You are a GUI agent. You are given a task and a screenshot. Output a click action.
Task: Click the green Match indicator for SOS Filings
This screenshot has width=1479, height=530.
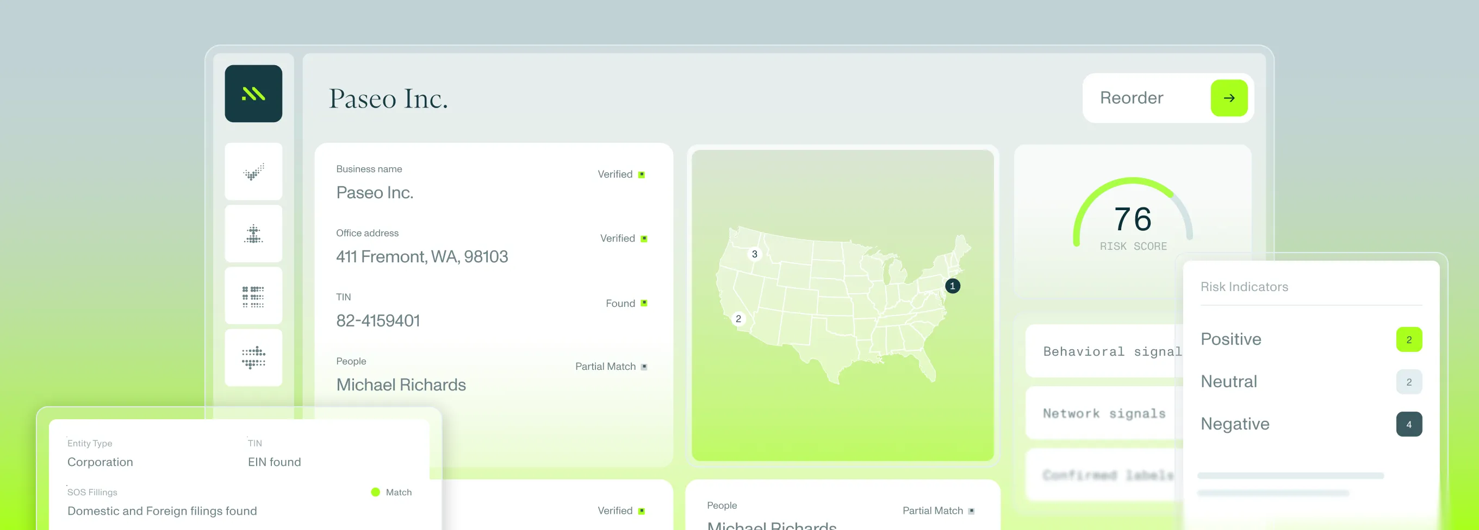pyautogui.click(x=391, y=492)
